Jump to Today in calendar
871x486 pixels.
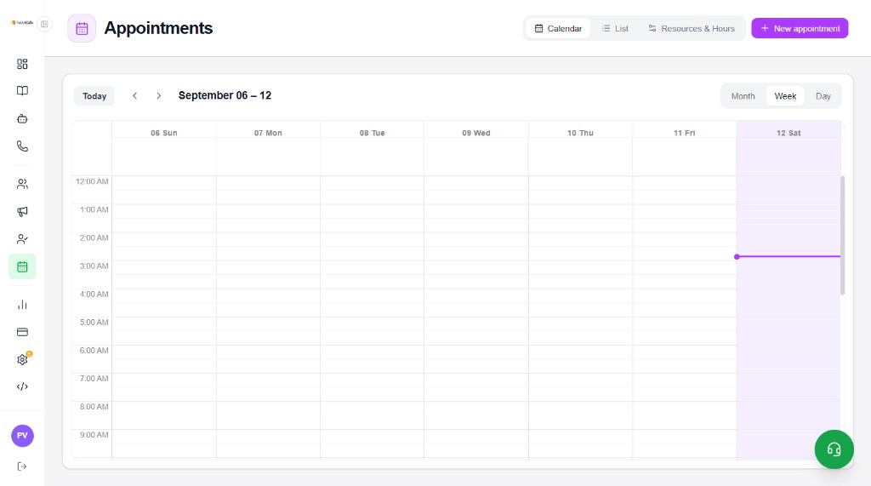[94, 96]
